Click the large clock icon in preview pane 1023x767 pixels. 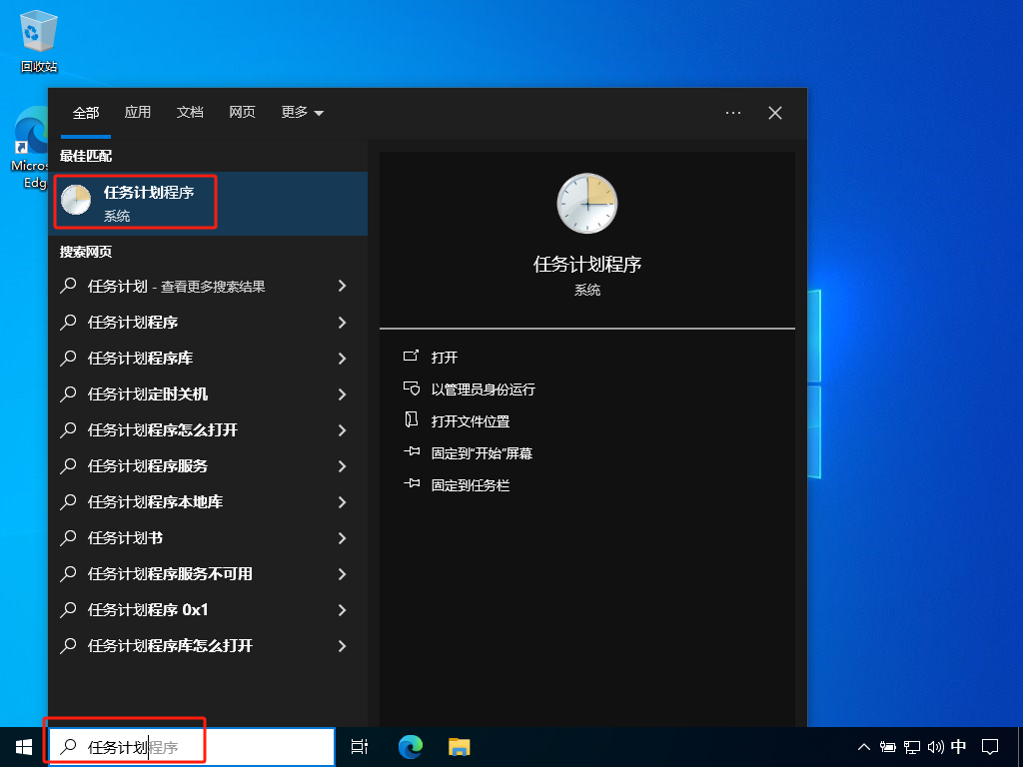(586, 204)
